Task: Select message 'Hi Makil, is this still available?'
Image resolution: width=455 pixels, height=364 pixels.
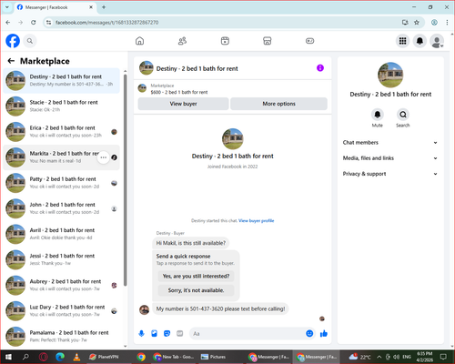Action: 191,243
